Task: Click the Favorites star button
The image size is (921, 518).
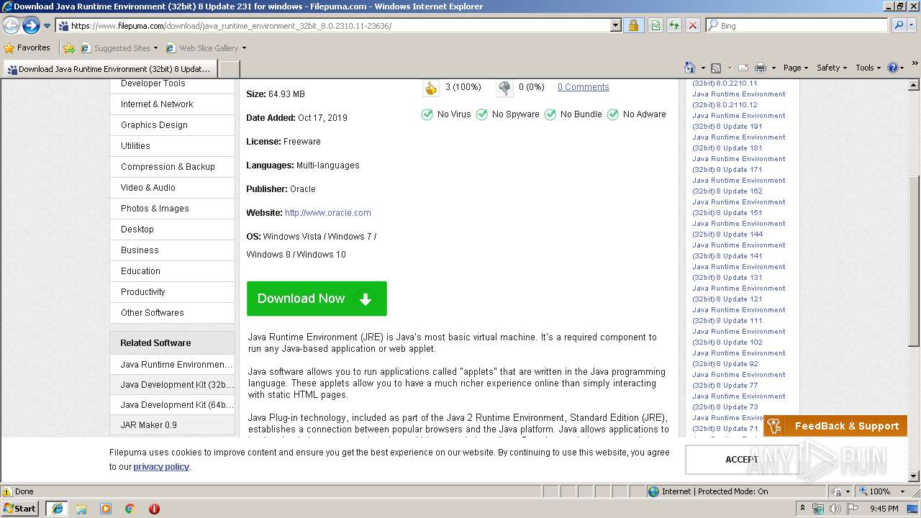Action: 27,47
